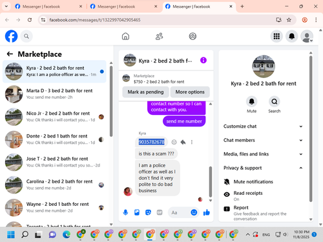The image size is (323, 242).
Task: Open the Windows Start menu
Action: tap(11, 234)
